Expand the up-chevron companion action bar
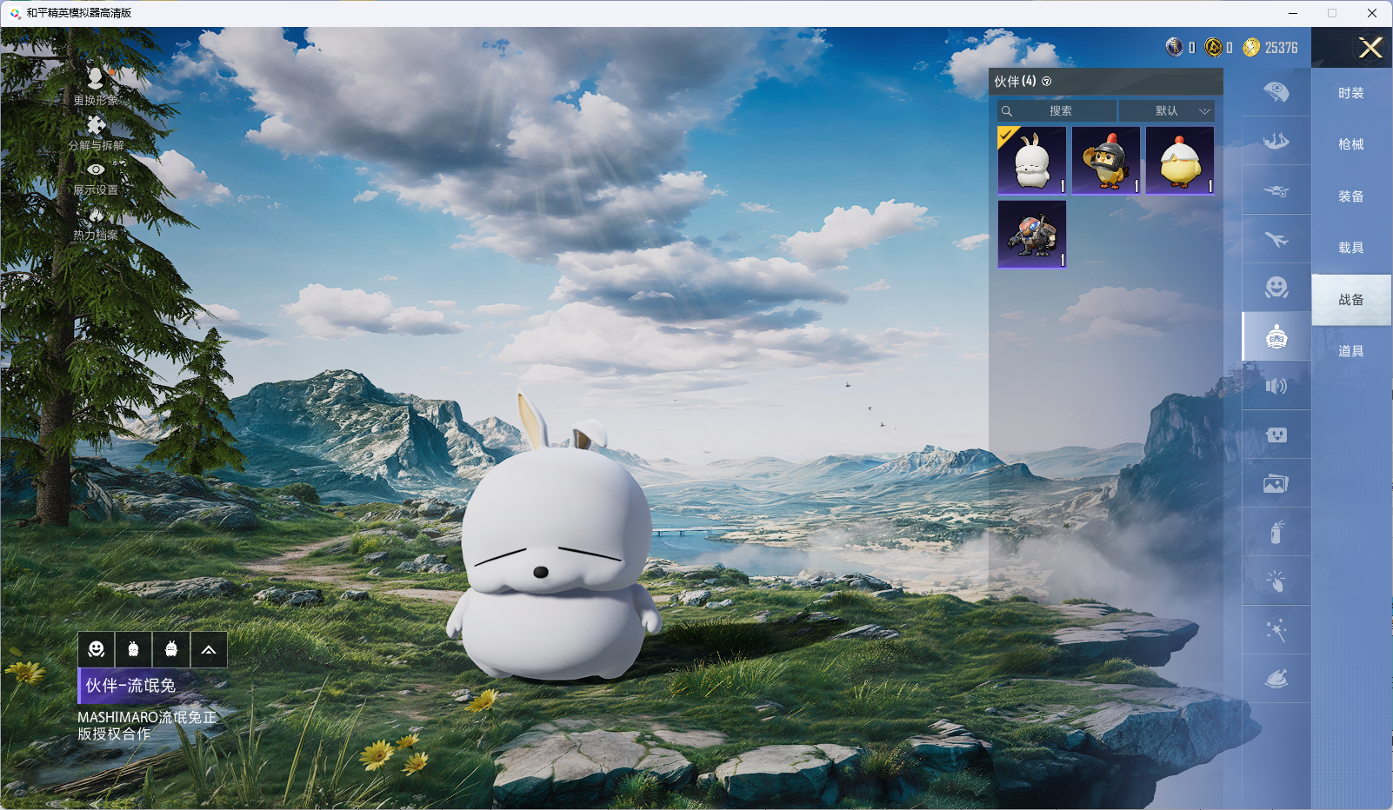 [x=209, y=649]
